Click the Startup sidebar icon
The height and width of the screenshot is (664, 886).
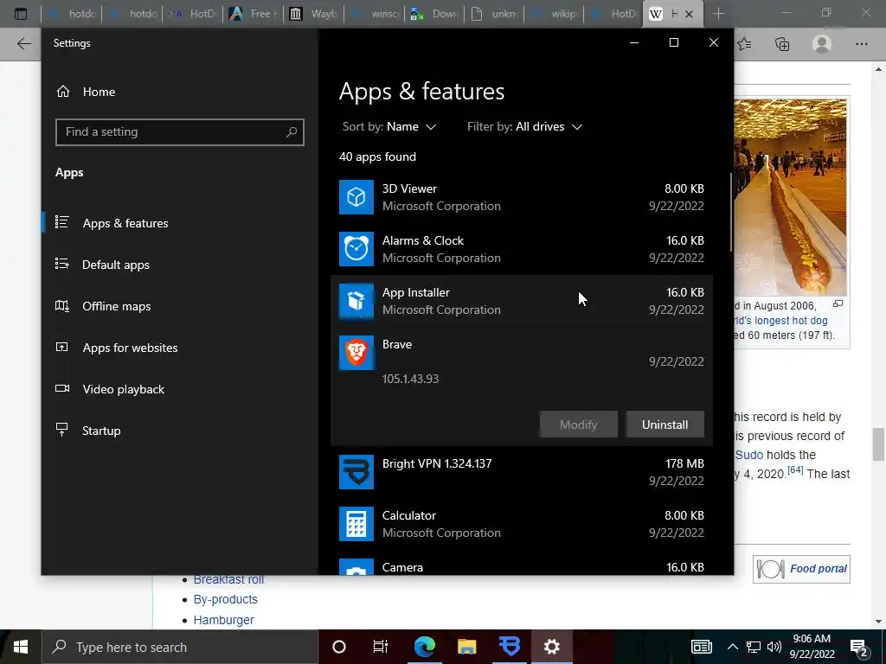pos(62,431)
